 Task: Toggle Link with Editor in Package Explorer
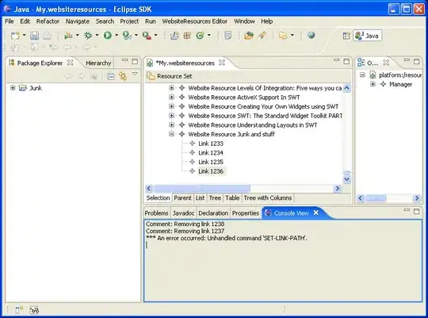click(123, 76)
